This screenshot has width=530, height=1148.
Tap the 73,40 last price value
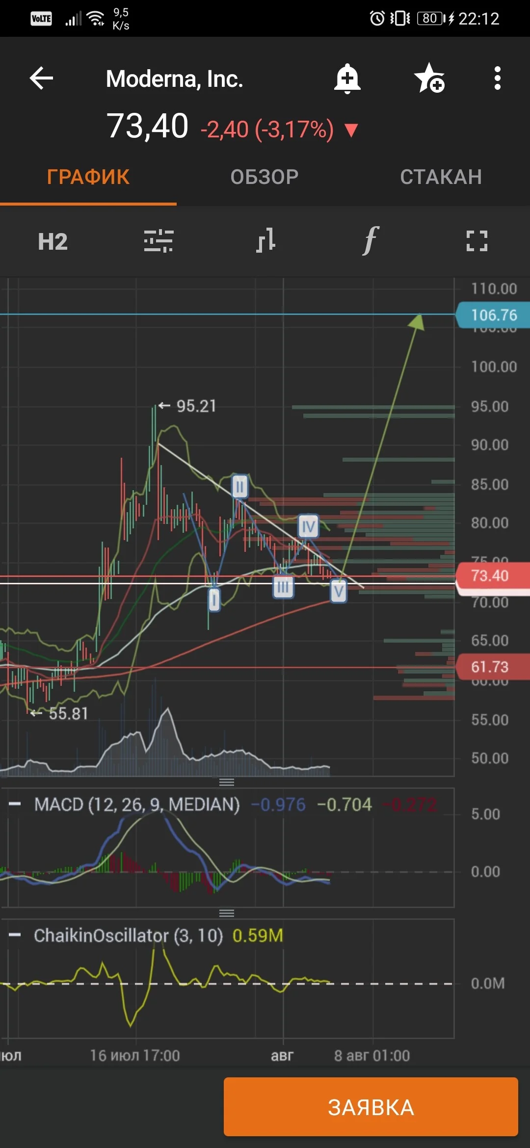[147, 126]
